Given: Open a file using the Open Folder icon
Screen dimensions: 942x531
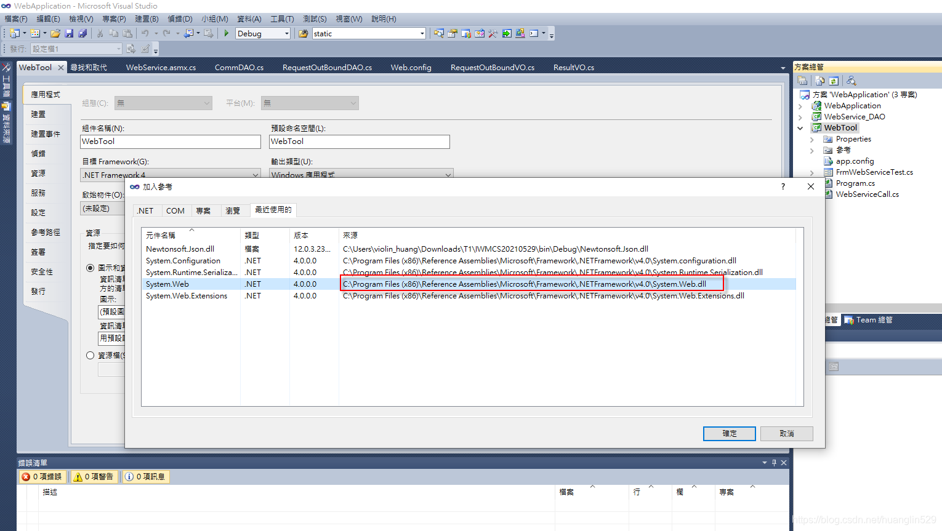Looking at the screenshot, I should point(56,33).
